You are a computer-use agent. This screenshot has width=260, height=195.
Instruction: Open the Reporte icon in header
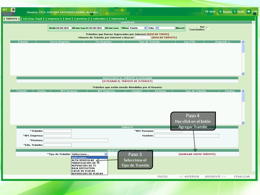(x=220, y=11)
